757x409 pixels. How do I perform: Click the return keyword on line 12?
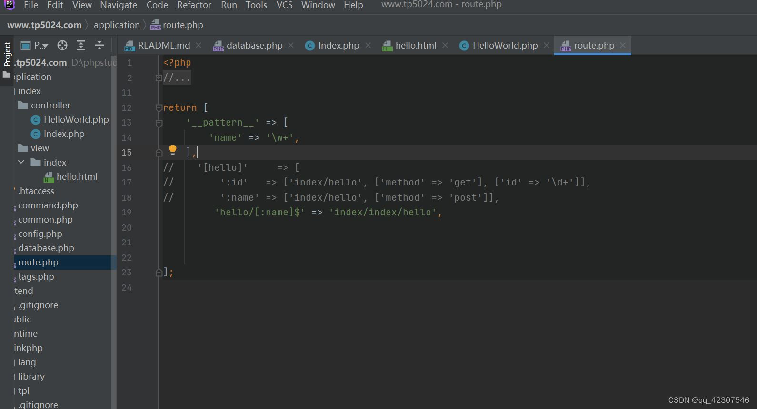(x=180, y=107)
